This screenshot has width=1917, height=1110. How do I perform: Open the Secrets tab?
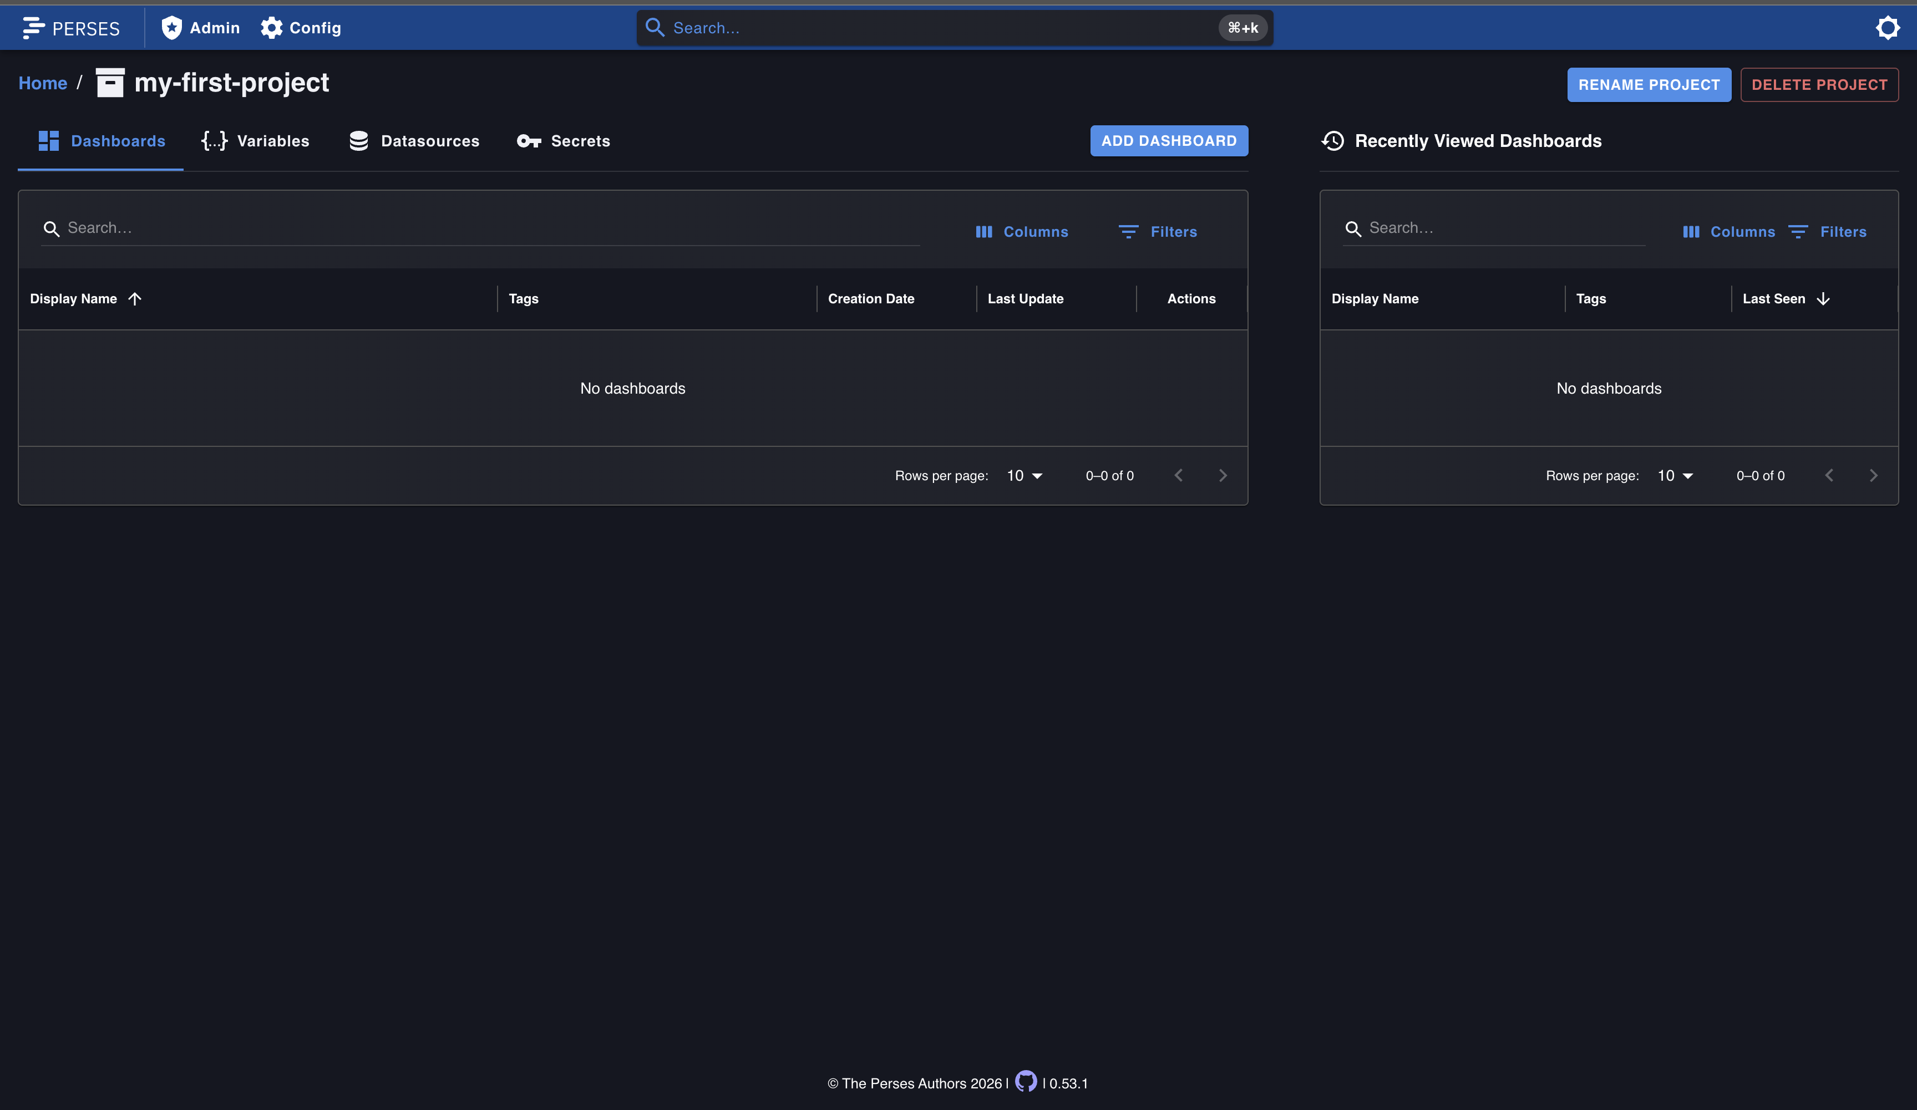coord(563,141)
